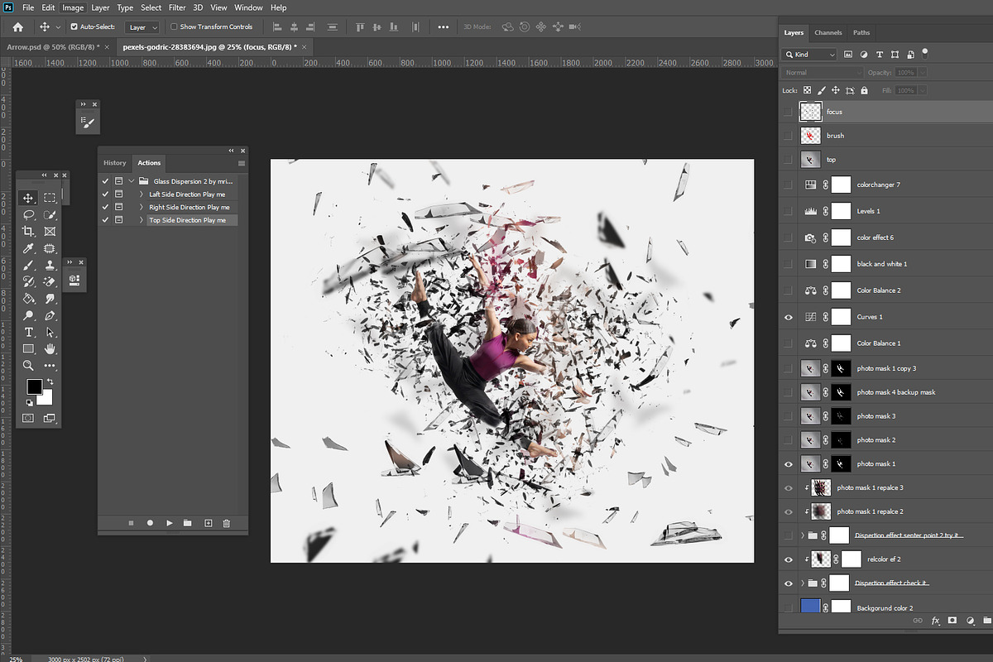This screenshot has height=662, width=993.
Task: Collapse the Glass Dispersion 2 action set
Action: pyautogui.click(x=131, y=180)
